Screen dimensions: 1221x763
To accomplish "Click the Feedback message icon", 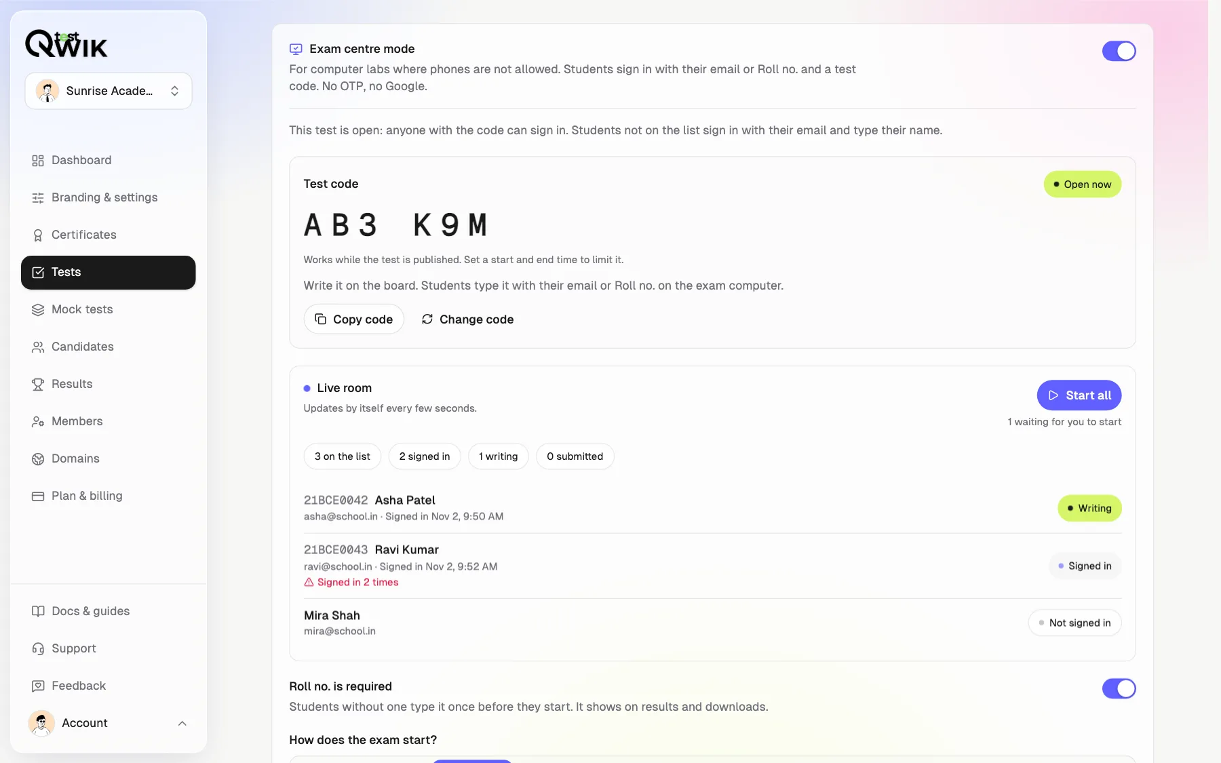I will click(x=38, y=686).
